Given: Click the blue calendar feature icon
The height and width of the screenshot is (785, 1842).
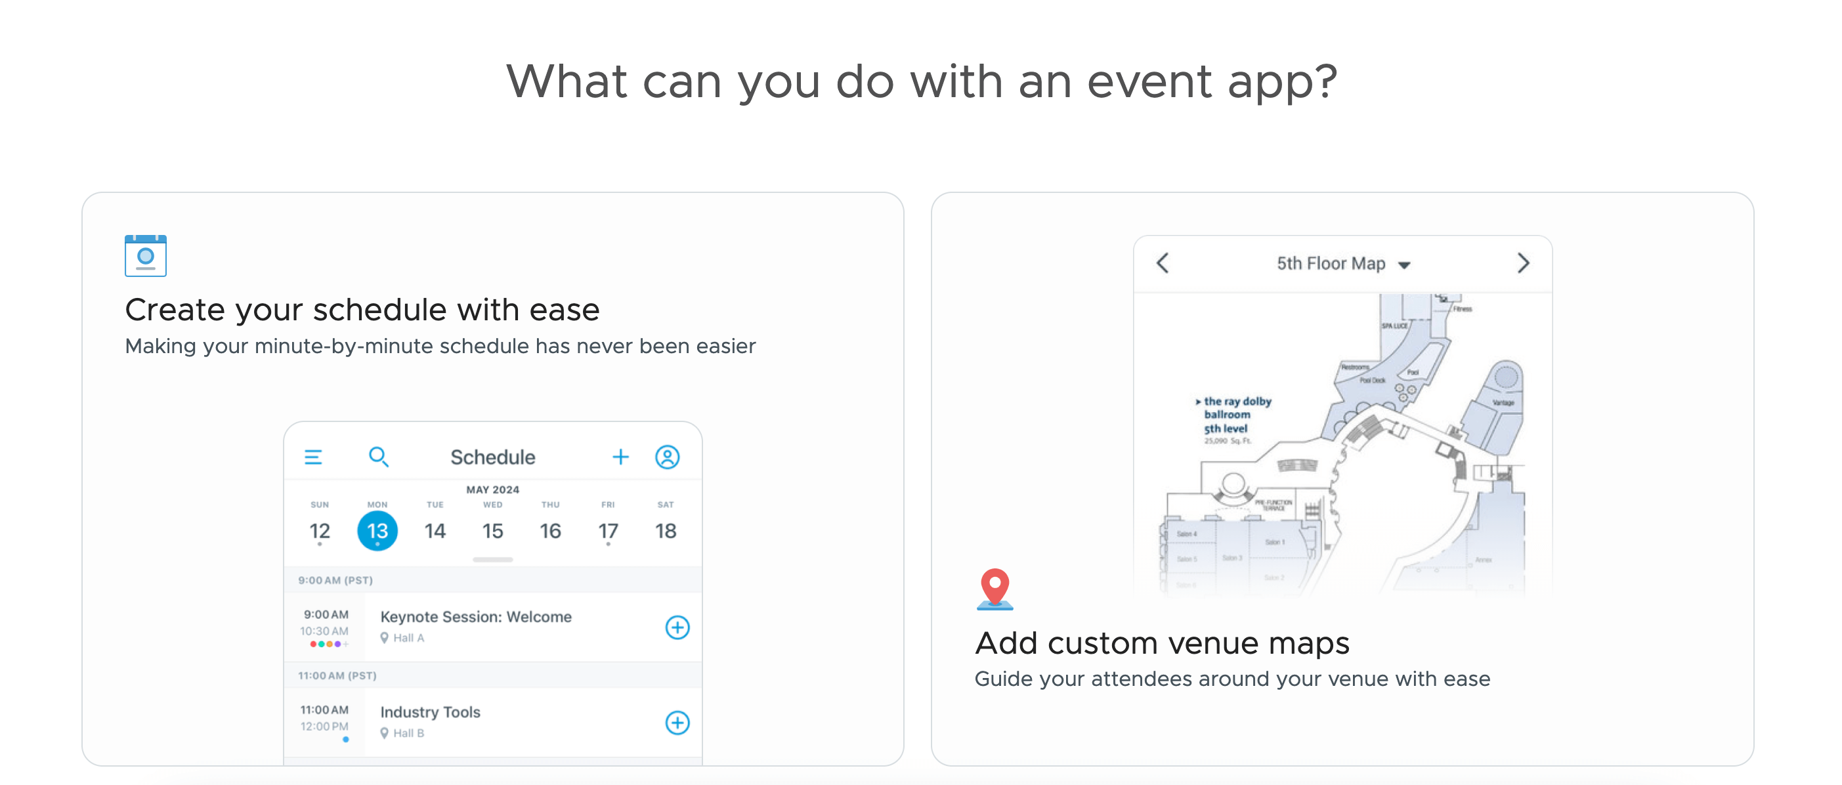Looking at the screenshot, I should (x=145, y=255).
